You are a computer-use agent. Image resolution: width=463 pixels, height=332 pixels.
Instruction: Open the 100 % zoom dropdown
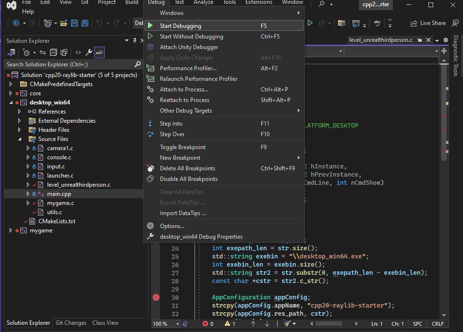177,324
